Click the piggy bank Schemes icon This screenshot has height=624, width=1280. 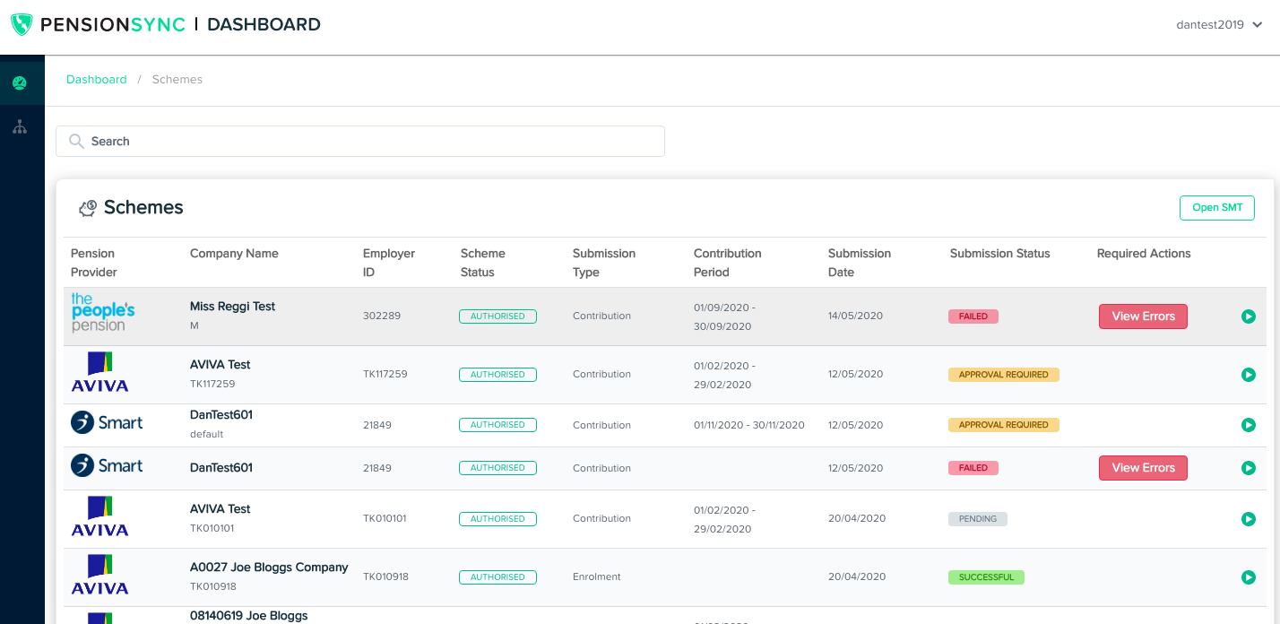tap(87, 208)
